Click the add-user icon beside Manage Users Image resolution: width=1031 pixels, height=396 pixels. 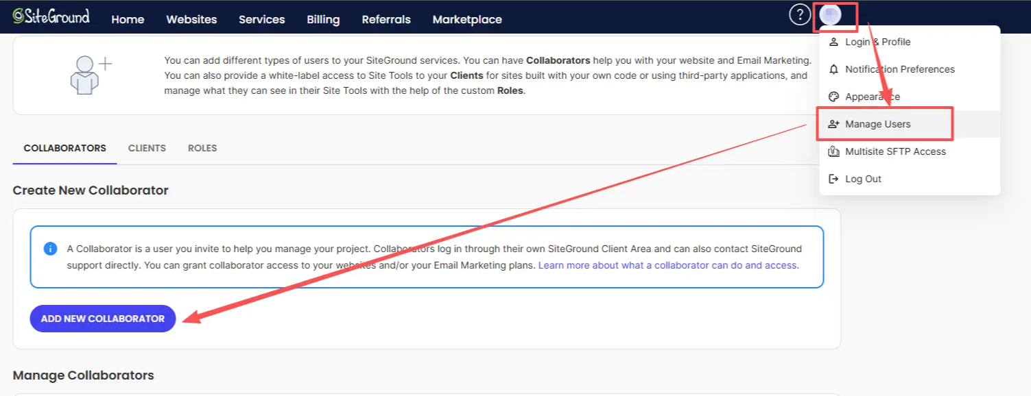click(834, 124)
